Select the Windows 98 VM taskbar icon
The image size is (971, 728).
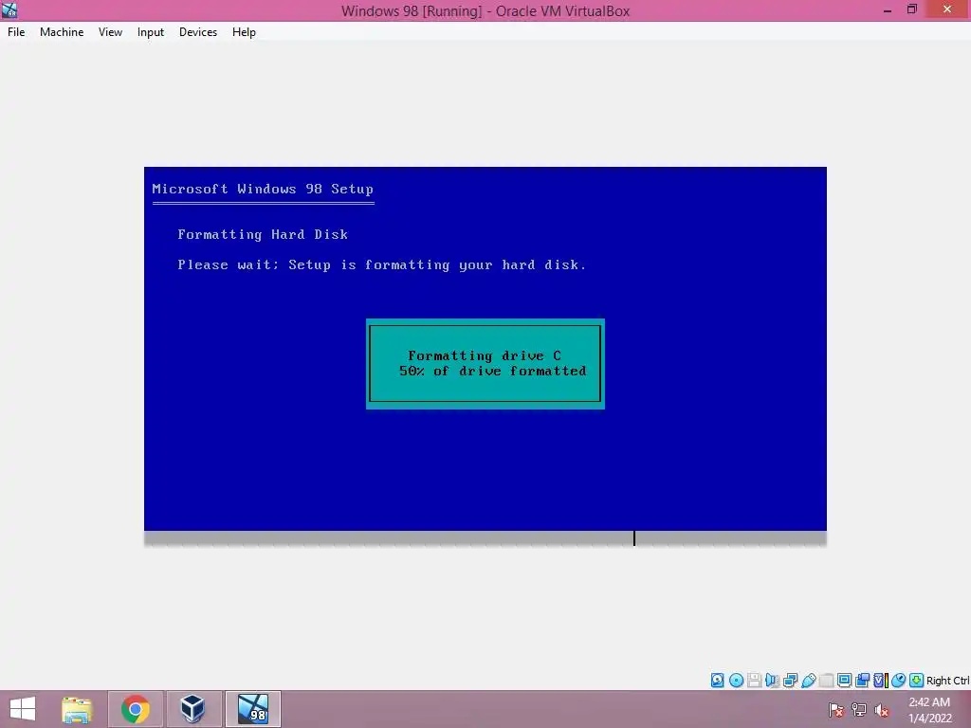(x=253, y=709)
